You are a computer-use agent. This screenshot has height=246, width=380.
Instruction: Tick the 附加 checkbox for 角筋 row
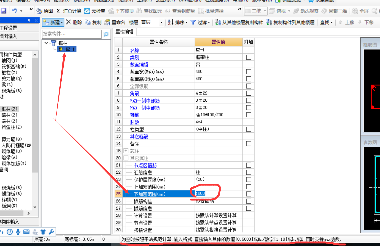pyautogui.click(x=249, y=93)
